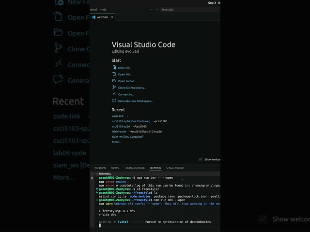
Task: Click 'package.json' in the terminal listing
Action: click(x=164, y=197)
